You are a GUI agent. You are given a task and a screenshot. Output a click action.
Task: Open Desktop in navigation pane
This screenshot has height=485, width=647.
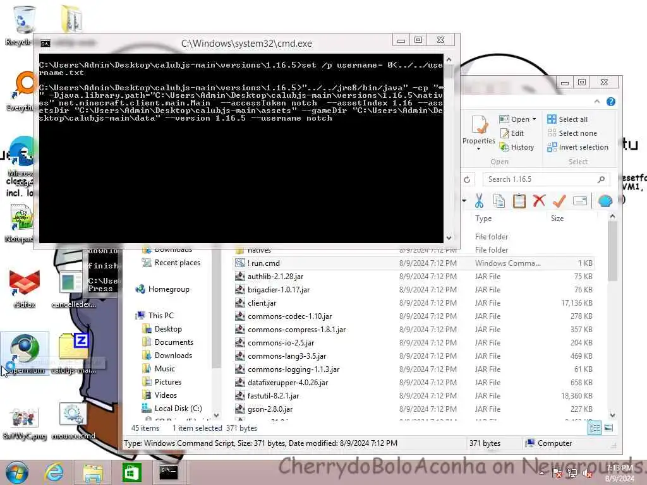[x=162, y=329]
